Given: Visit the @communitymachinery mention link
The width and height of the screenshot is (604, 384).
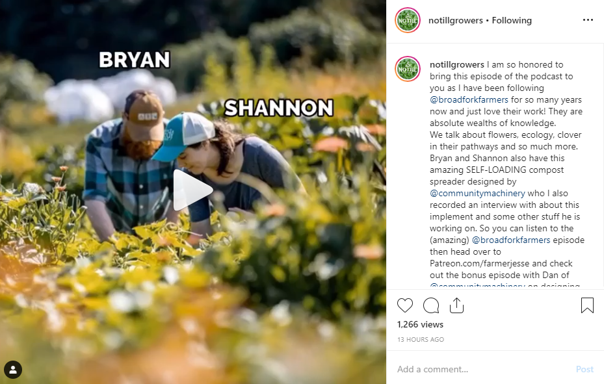Looking at the screenshot, I should coord(477,193).
